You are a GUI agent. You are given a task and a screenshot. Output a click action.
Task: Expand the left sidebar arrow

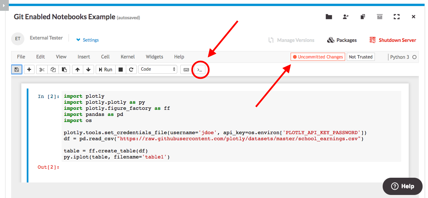click(4, 5)
